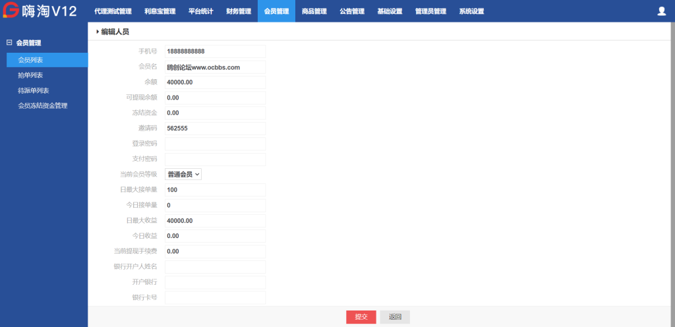The image size is (675, 327).
Task: Open the user profile icon
Action: 662,11
